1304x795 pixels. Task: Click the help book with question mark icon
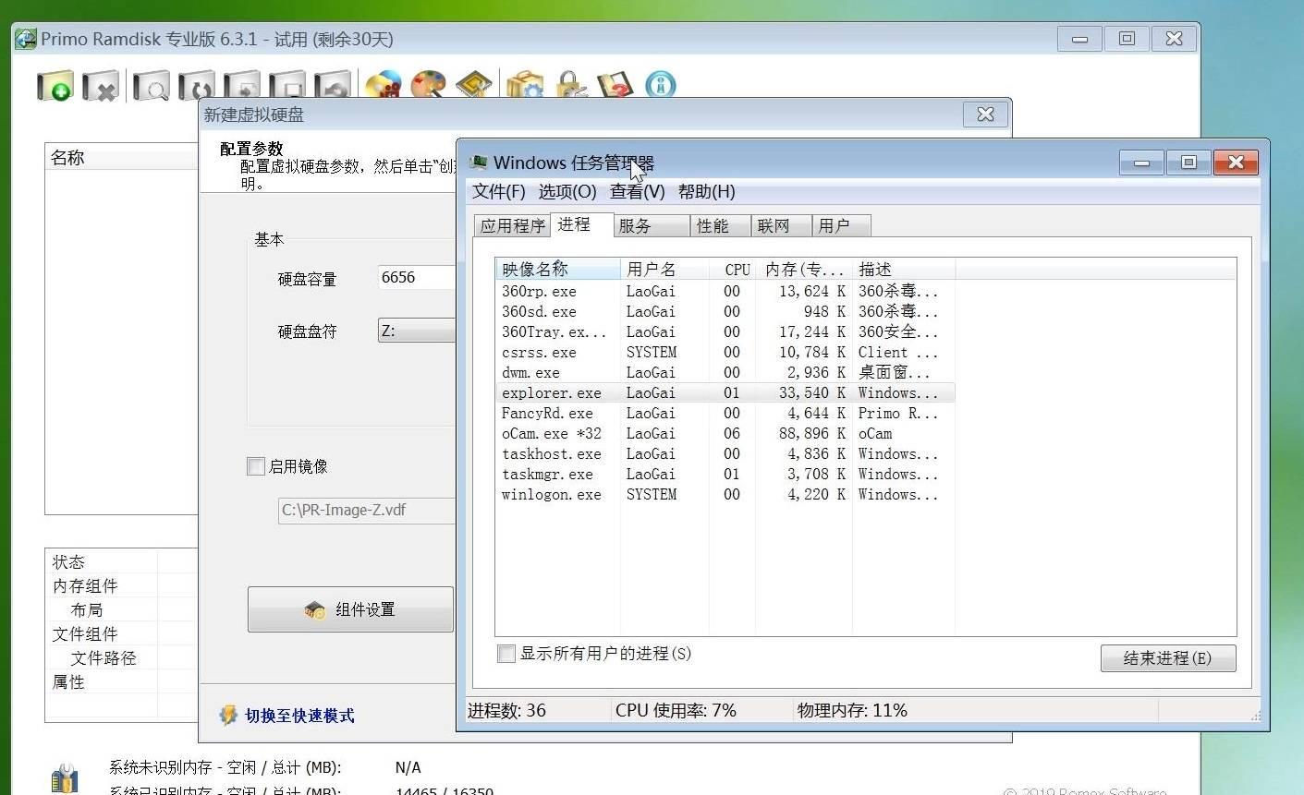tap(615, 86)
